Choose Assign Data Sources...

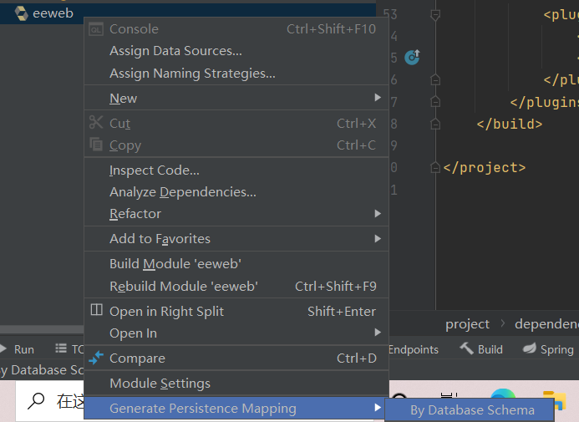tap(236, 51)
